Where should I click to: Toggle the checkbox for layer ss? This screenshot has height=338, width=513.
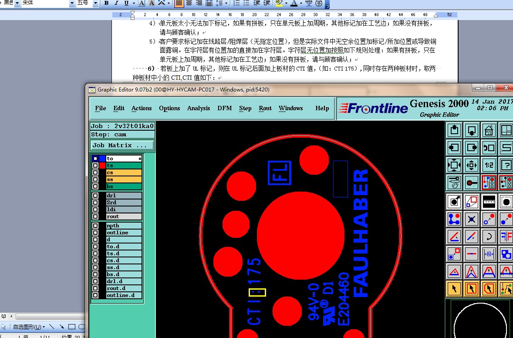click(95, 179)
